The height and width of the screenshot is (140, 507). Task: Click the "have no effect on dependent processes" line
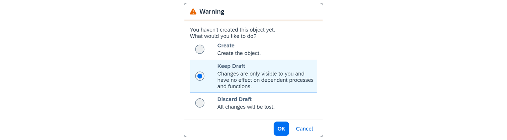pyautogui.click(x=265, y=80)
